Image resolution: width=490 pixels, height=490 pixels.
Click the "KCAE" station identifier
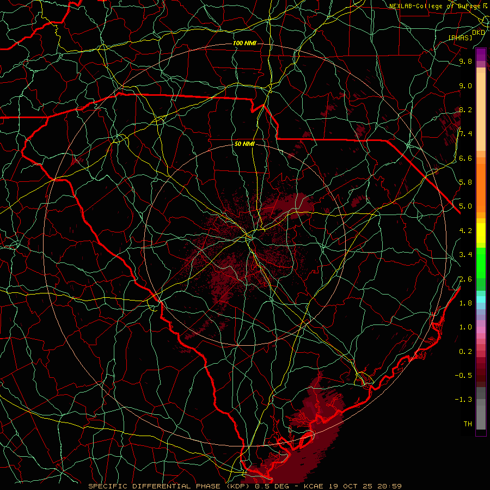[x=314, y=486]
